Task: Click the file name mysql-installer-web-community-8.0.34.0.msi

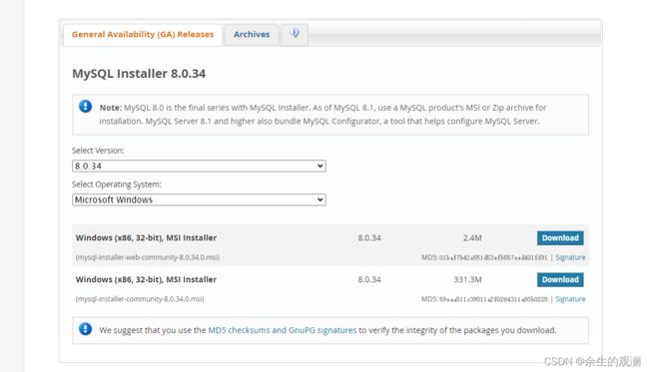Action: pyautogui.click(x=148, y=257)
